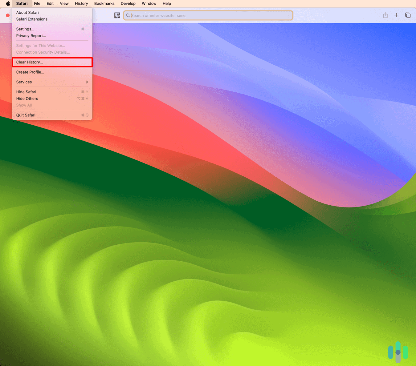
Task: Open the Bookmarks menu
Action: point(104,4)
